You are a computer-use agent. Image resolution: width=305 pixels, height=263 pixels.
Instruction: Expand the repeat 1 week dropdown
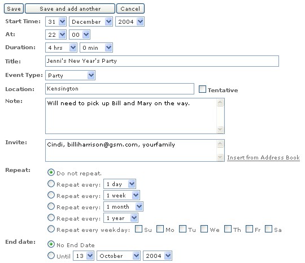121,195
